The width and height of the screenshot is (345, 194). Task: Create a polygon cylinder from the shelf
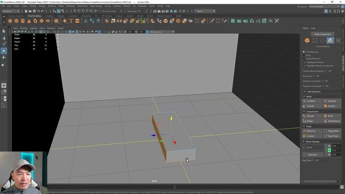(x=23, y=21)
